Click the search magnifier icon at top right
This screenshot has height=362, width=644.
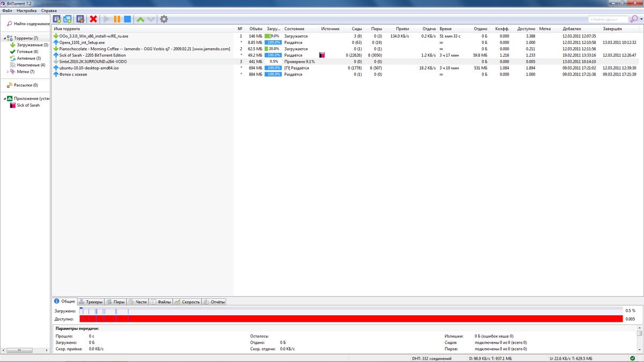pos(634,19)
